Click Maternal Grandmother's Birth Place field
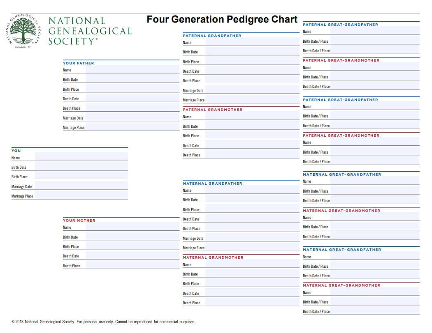 click(x=252, y=282)
